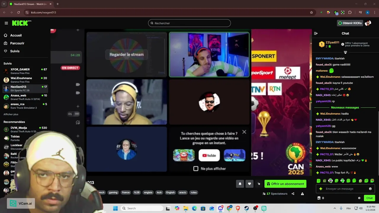The width and height of the screenshot is (379, 213).
Task: Open Suivis in sidebar
Action: (x=15, y=51)
